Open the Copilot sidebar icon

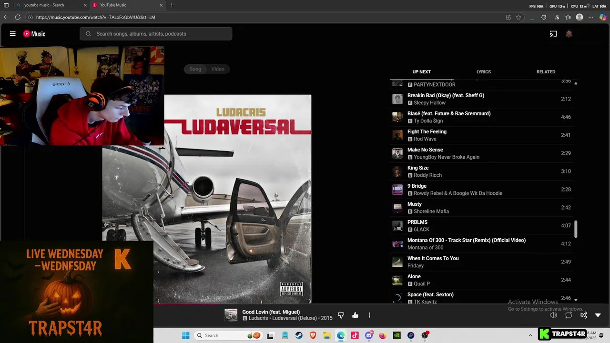pos(603,17)
